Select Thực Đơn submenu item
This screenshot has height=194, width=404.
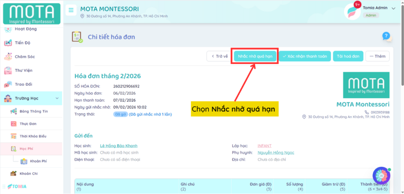[x=28, y=124]
